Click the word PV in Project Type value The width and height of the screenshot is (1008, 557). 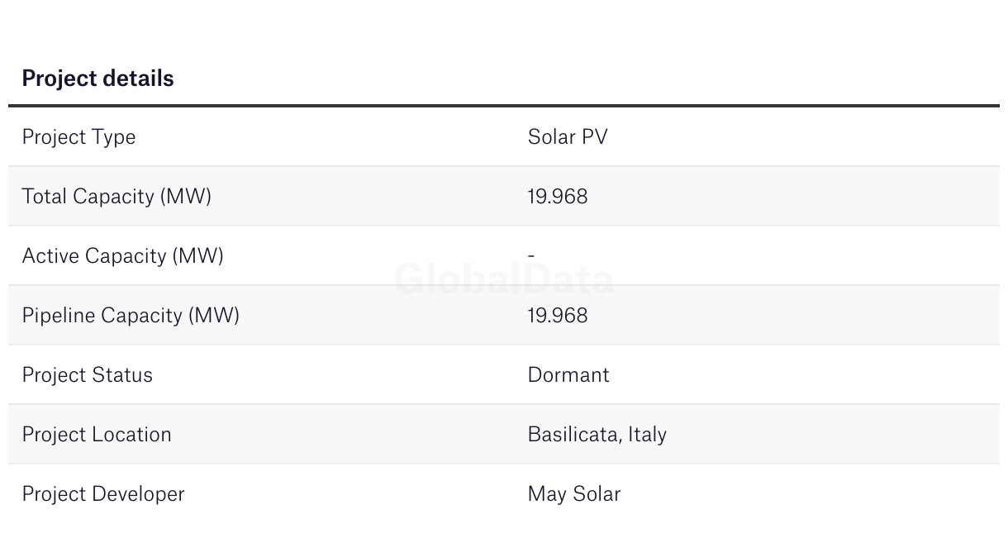595,137
